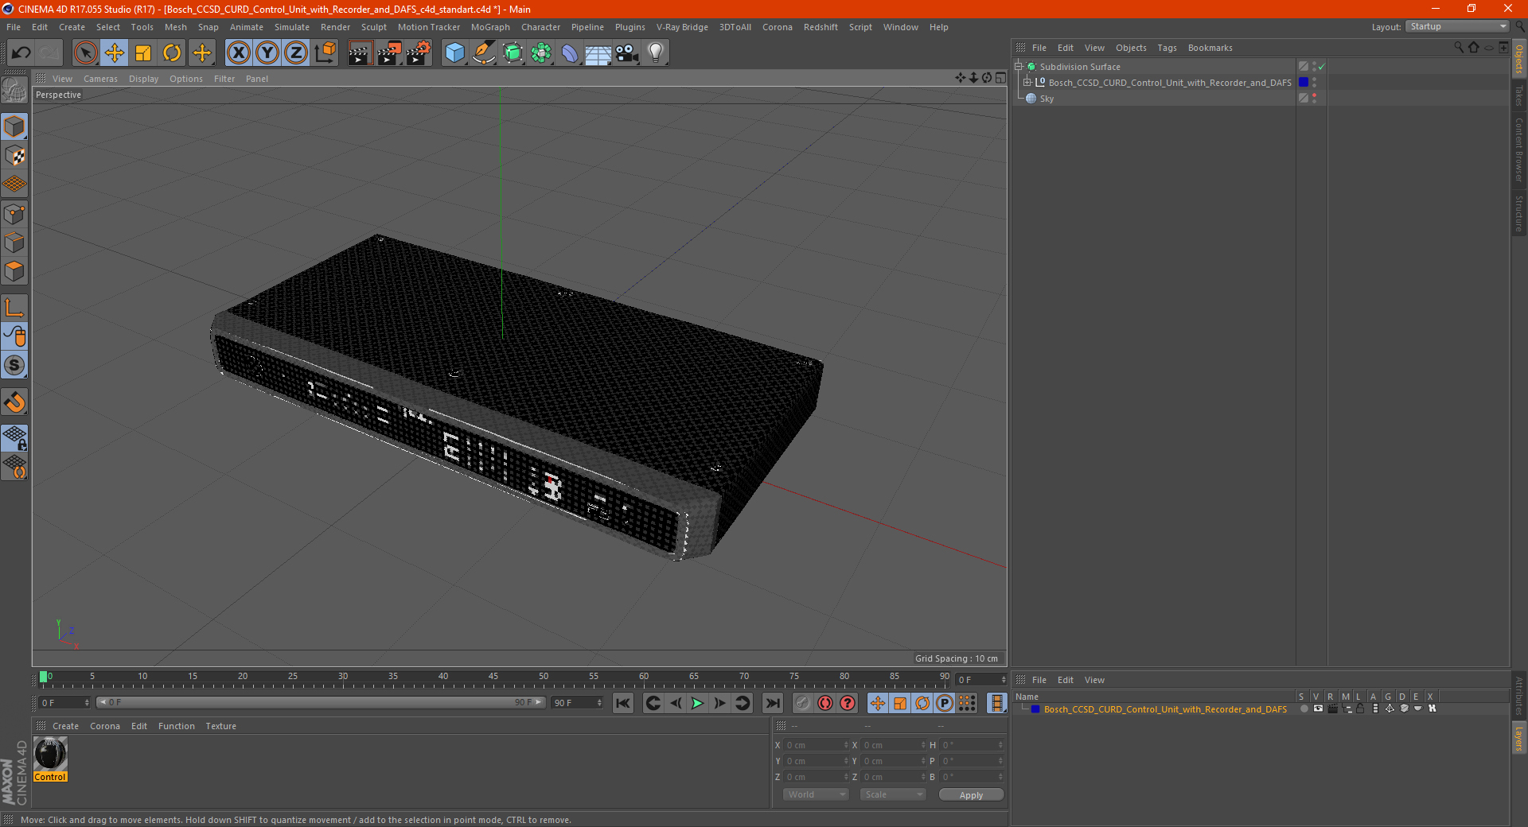Collapse the Subdivision Surface tree item

[x=1019, y=67]
